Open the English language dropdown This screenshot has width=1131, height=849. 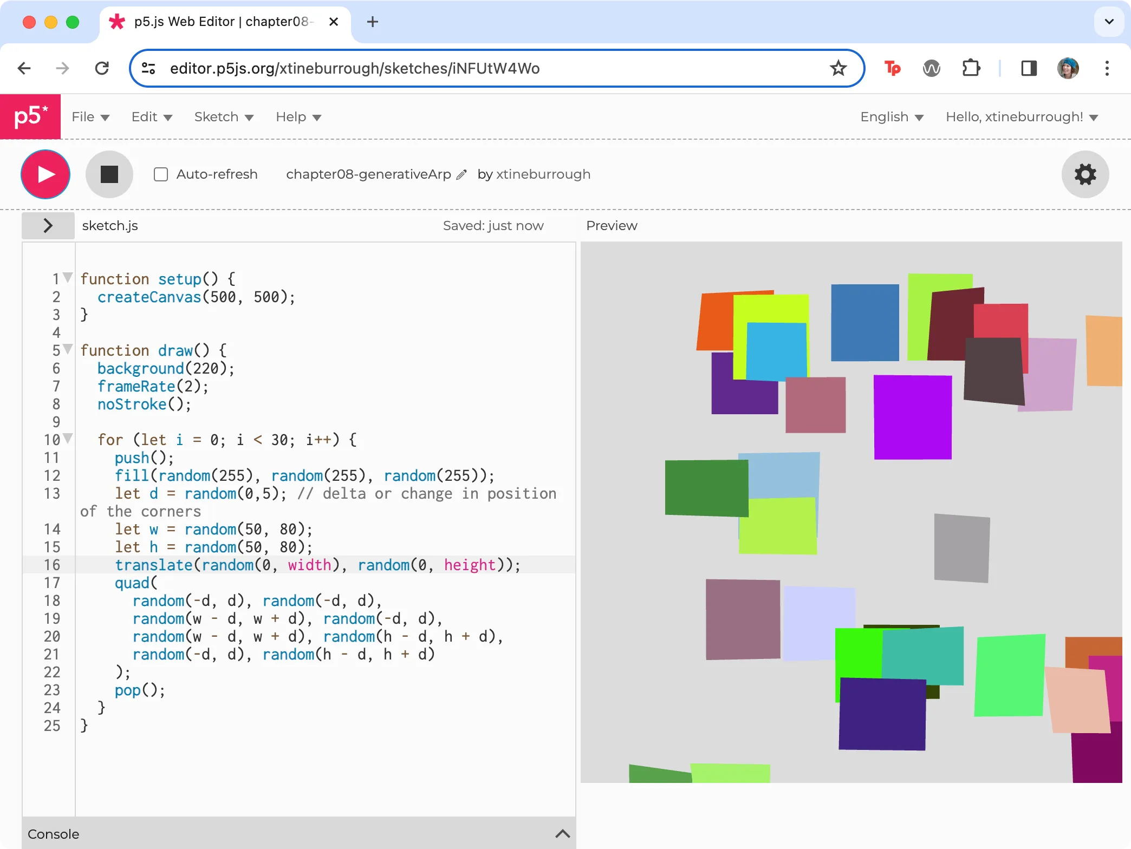(x=892, y=116)
